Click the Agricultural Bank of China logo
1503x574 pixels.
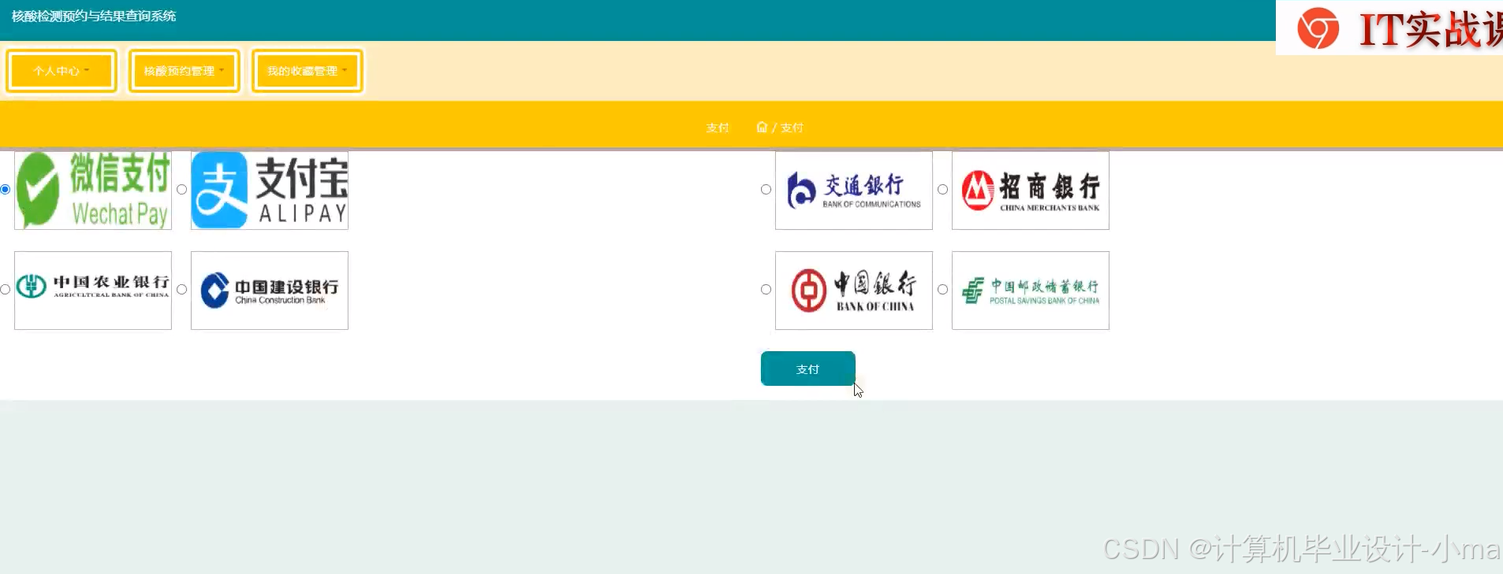(93, 291)
